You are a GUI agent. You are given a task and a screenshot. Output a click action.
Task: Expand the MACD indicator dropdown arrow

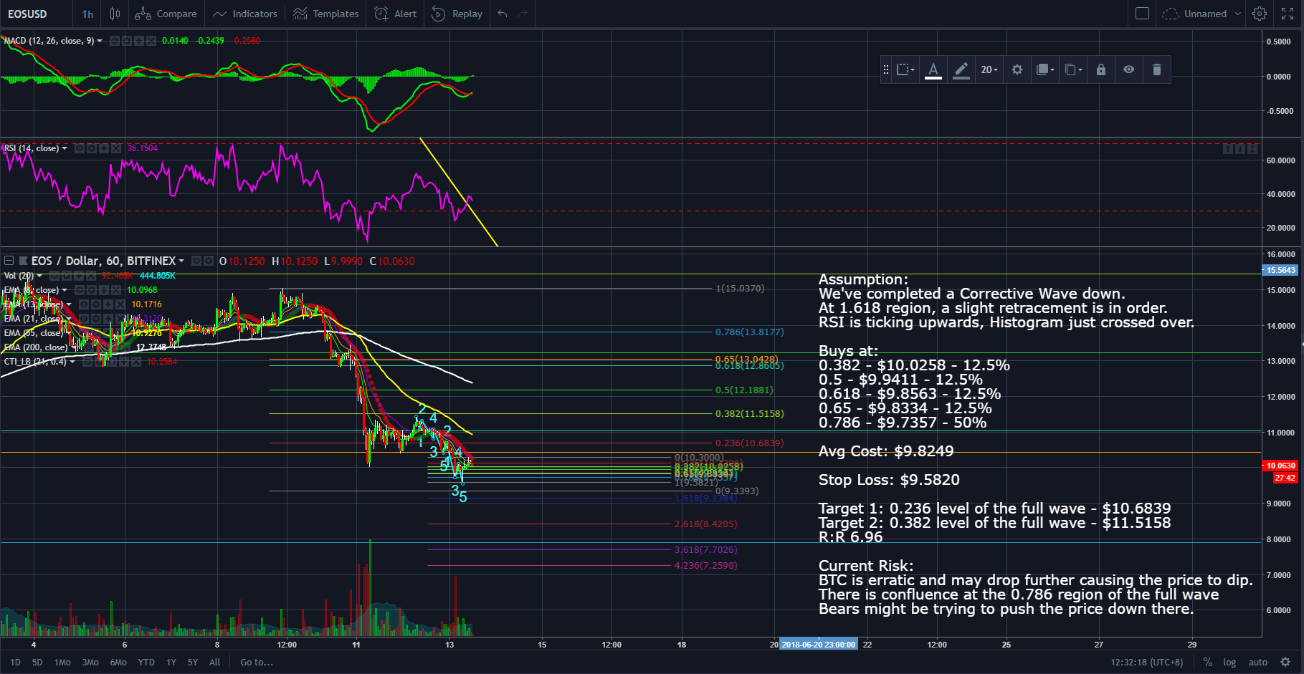point(100,41)
